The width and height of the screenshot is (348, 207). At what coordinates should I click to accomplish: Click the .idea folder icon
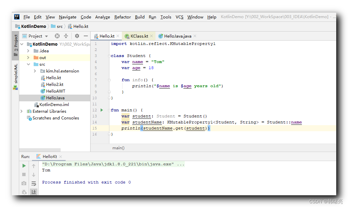click(36, 51)
